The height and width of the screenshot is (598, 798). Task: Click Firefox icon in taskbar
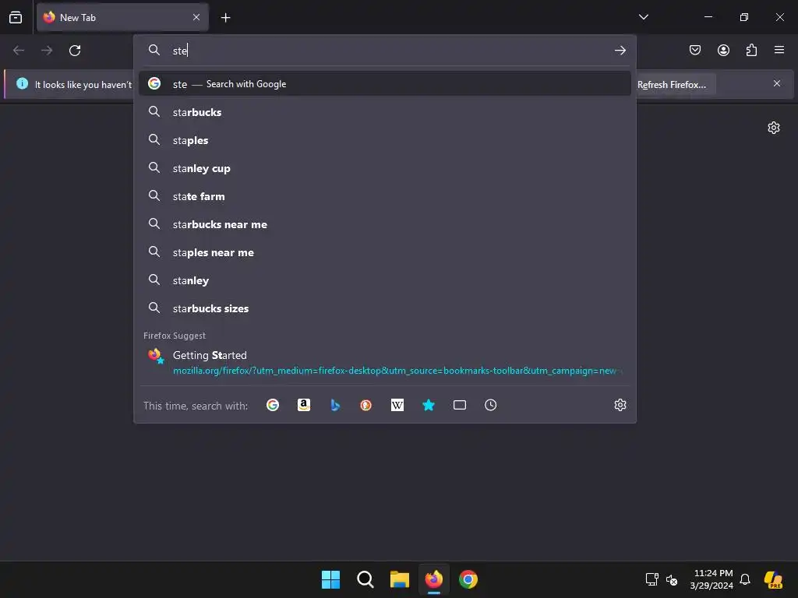point(433,579)
